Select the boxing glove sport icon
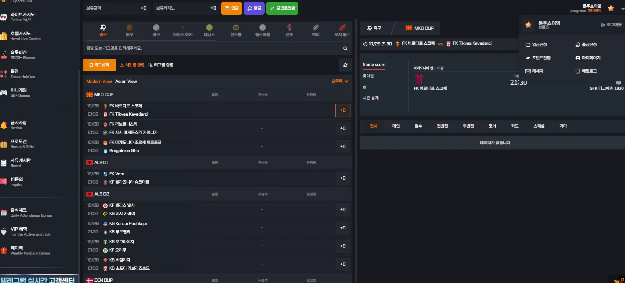Viewport: 625px width, 283px height. 289,28
